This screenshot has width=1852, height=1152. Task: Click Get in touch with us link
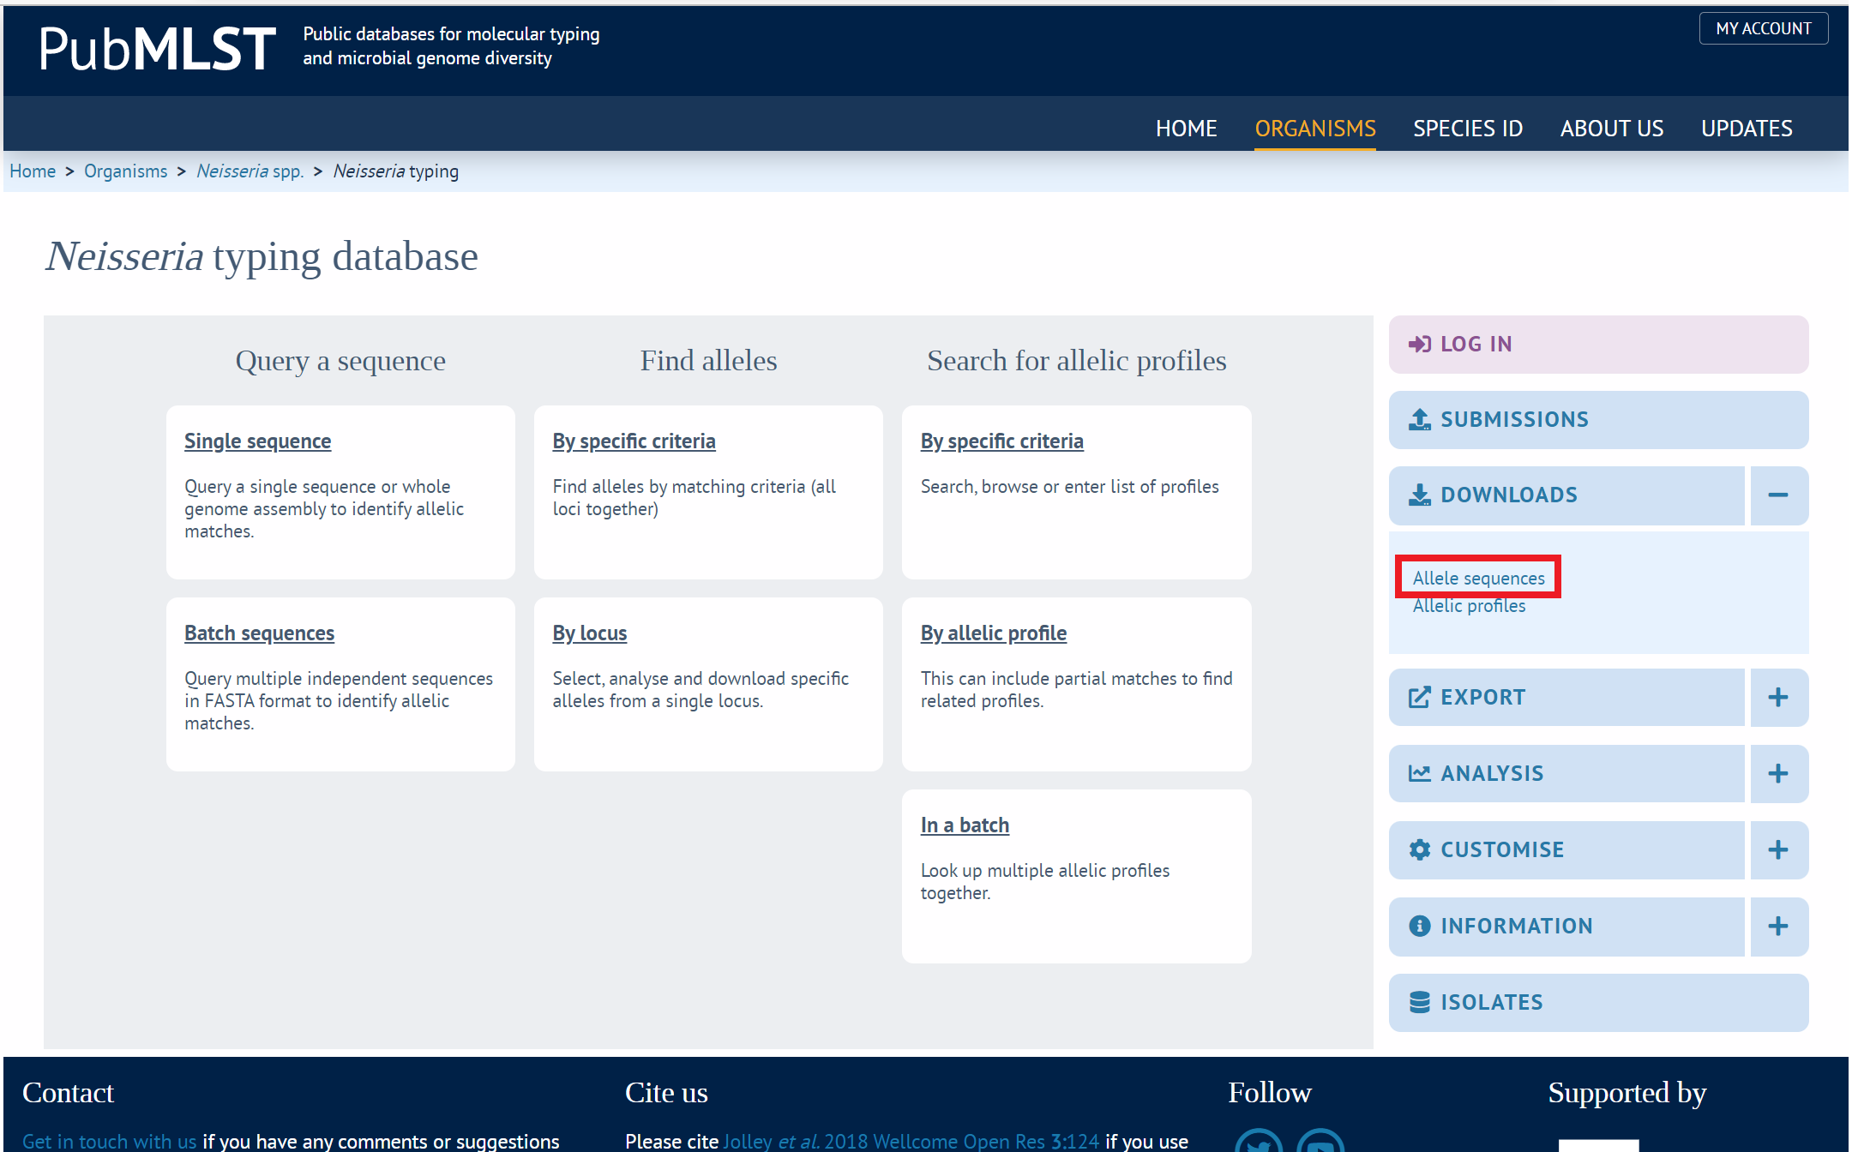(x=109, y=1141)
